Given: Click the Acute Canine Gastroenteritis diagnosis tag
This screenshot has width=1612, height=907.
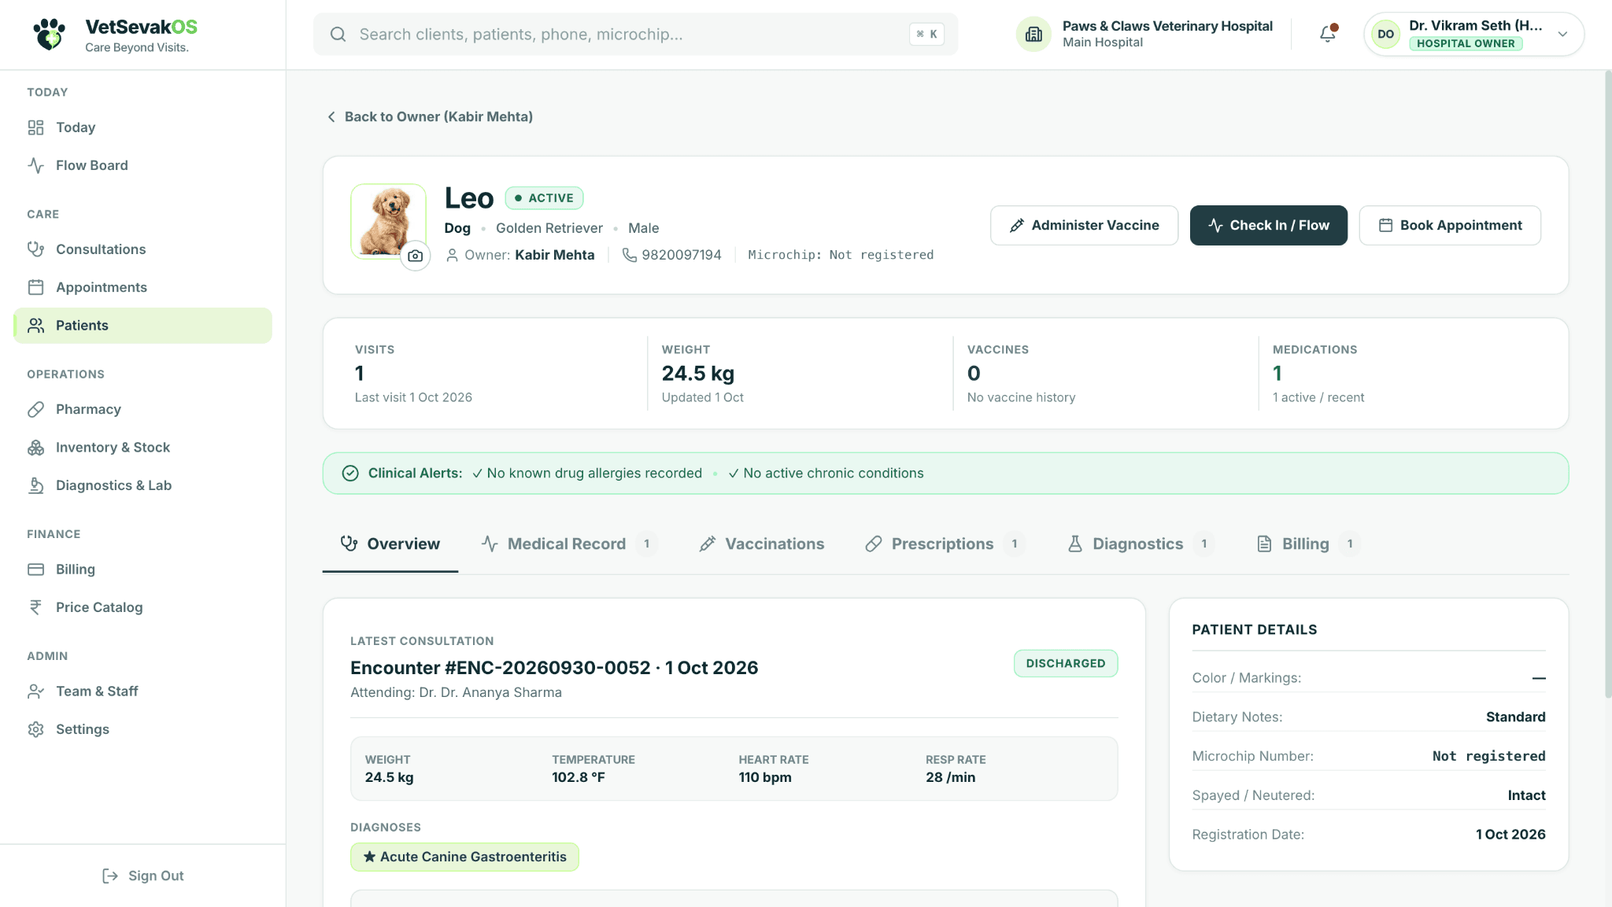Looking at the screenshot, I should pos(464,857).
